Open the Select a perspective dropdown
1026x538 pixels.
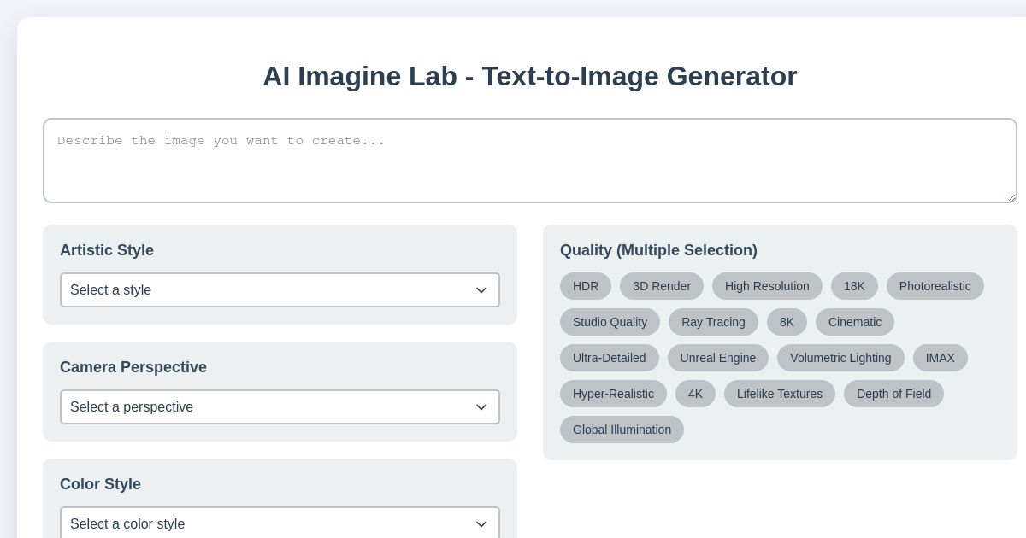pyautogui.click(x=280, y=407)
